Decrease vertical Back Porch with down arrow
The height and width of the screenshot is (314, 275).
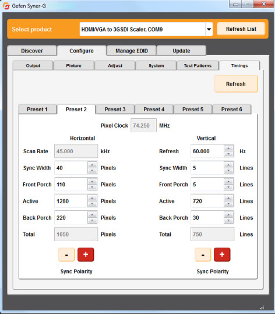(x=228, y=220)
